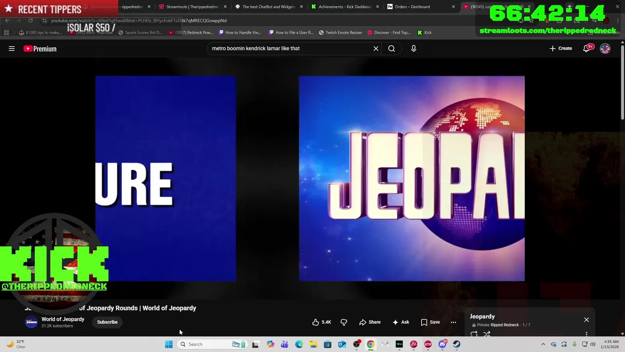Click the magnifier search button
The height and width of the screenshot is (352, 625).
click(392, 48)
